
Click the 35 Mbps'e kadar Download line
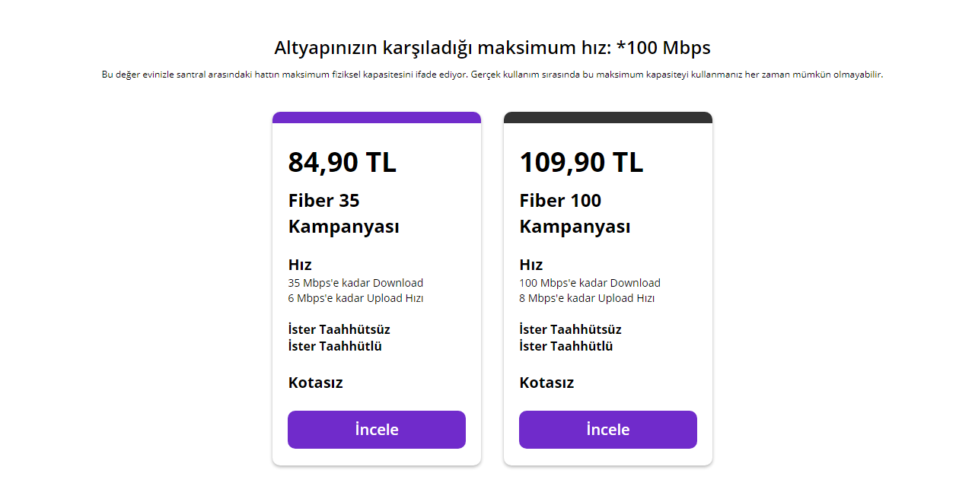point(355,283)
